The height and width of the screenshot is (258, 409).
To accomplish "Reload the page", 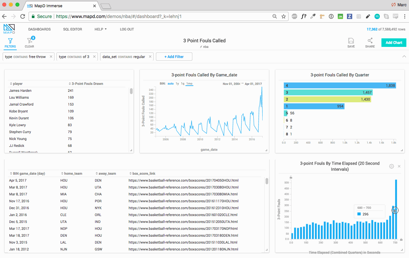I will tap(23, 16).
